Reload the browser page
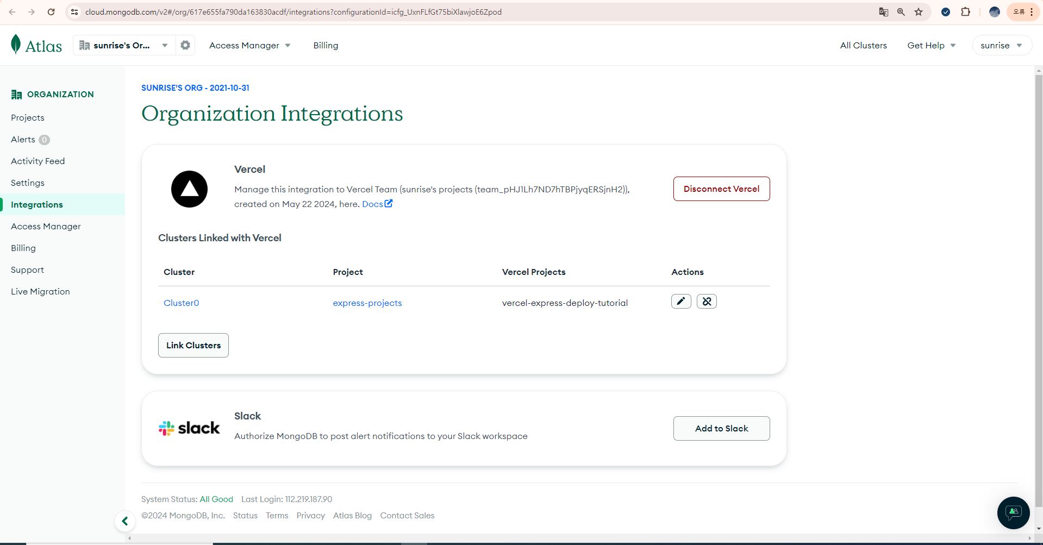The image size is (1043, 545). [x=51, y=12]
